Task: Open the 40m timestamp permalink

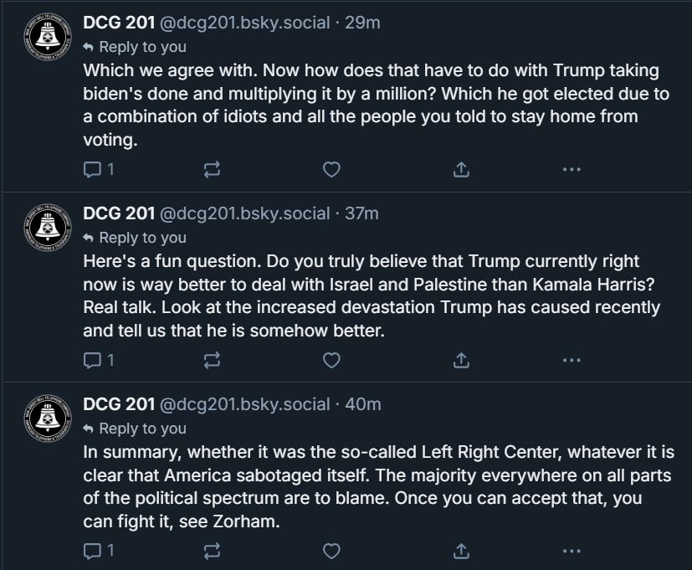Action: pyautogui.click(x=363, y=404)
